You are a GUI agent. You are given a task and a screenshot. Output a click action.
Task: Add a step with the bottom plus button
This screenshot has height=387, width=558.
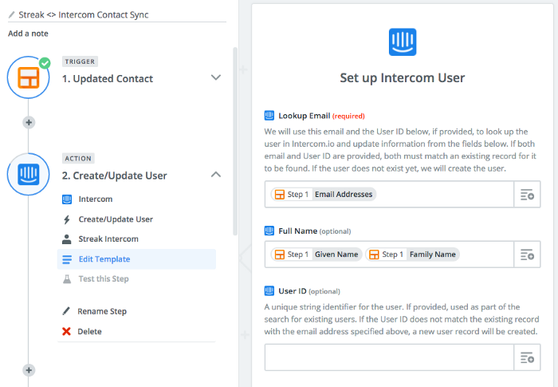click(29, 370)
